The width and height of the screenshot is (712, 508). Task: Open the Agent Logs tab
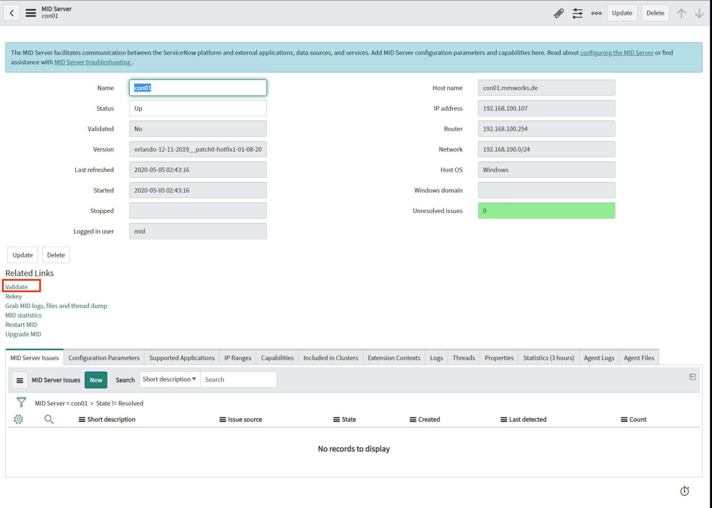[x=598, y=358]
